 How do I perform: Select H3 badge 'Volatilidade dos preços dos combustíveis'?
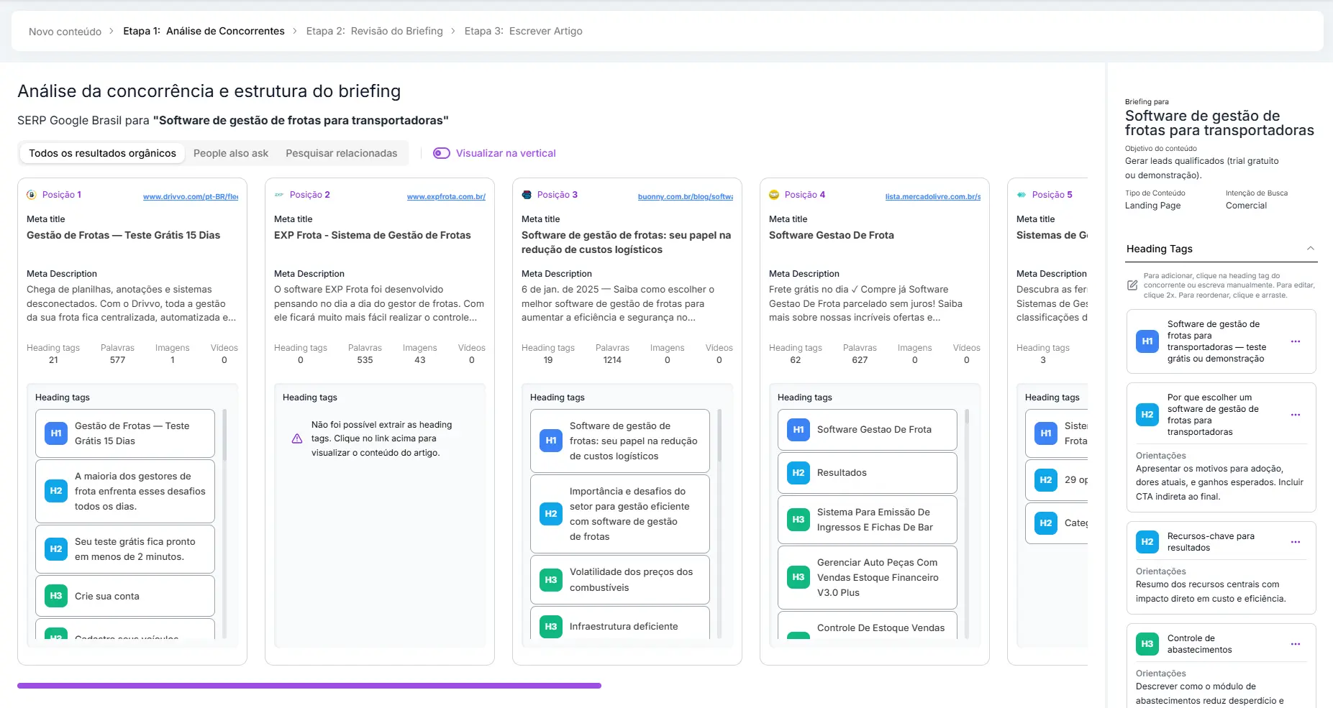click(551, 580)
